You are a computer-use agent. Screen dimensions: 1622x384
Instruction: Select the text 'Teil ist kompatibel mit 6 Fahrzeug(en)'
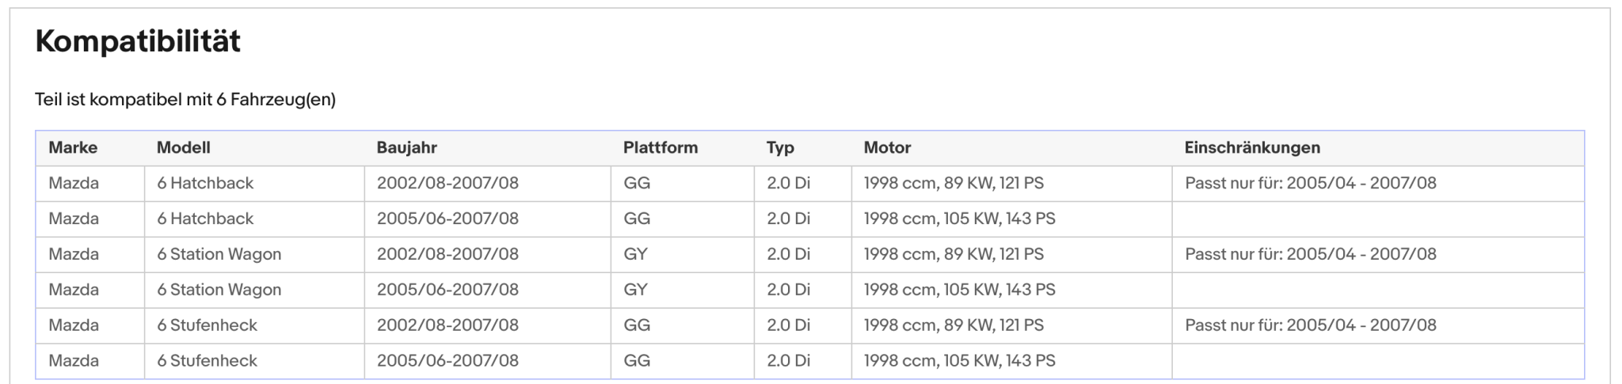(x=185, y=100)
